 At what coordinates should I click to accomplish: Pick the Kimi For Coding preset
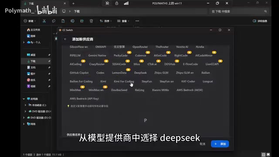tap(124, 82)
